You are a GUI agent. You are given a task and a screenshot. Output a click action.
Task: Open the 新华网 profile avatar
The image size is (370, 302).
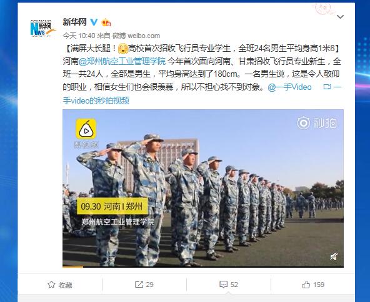(43, 28)
